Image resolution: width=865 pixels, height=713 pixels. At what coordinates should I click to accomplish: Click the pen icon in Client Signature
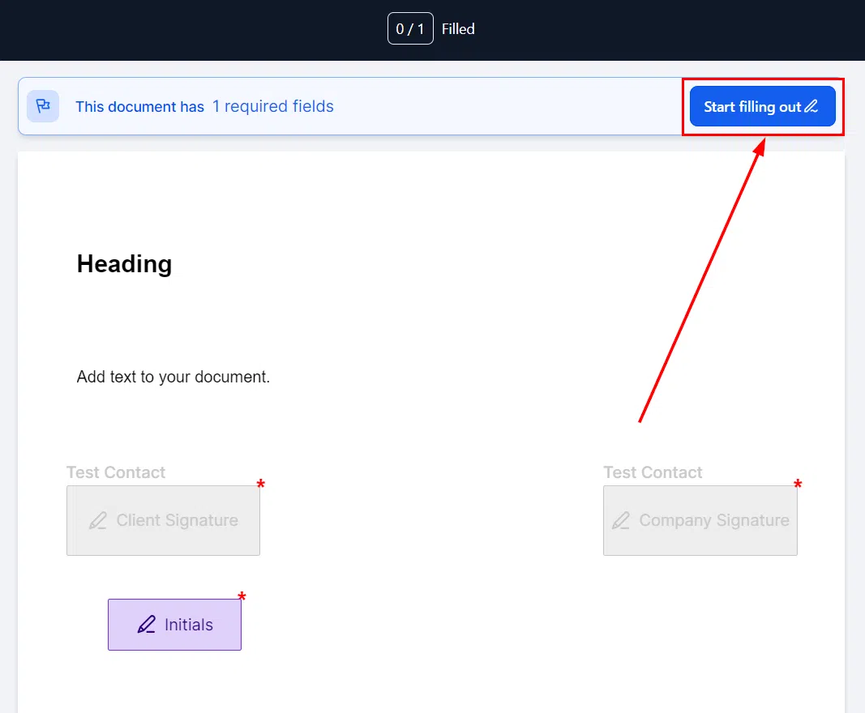[x=98, y=520]
